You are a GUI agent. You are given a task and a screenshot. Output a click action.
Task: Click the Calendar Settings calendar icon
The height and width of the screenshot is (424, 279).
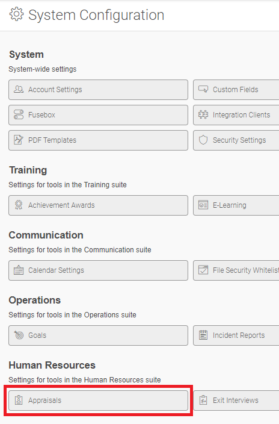[x=19, y=270]
